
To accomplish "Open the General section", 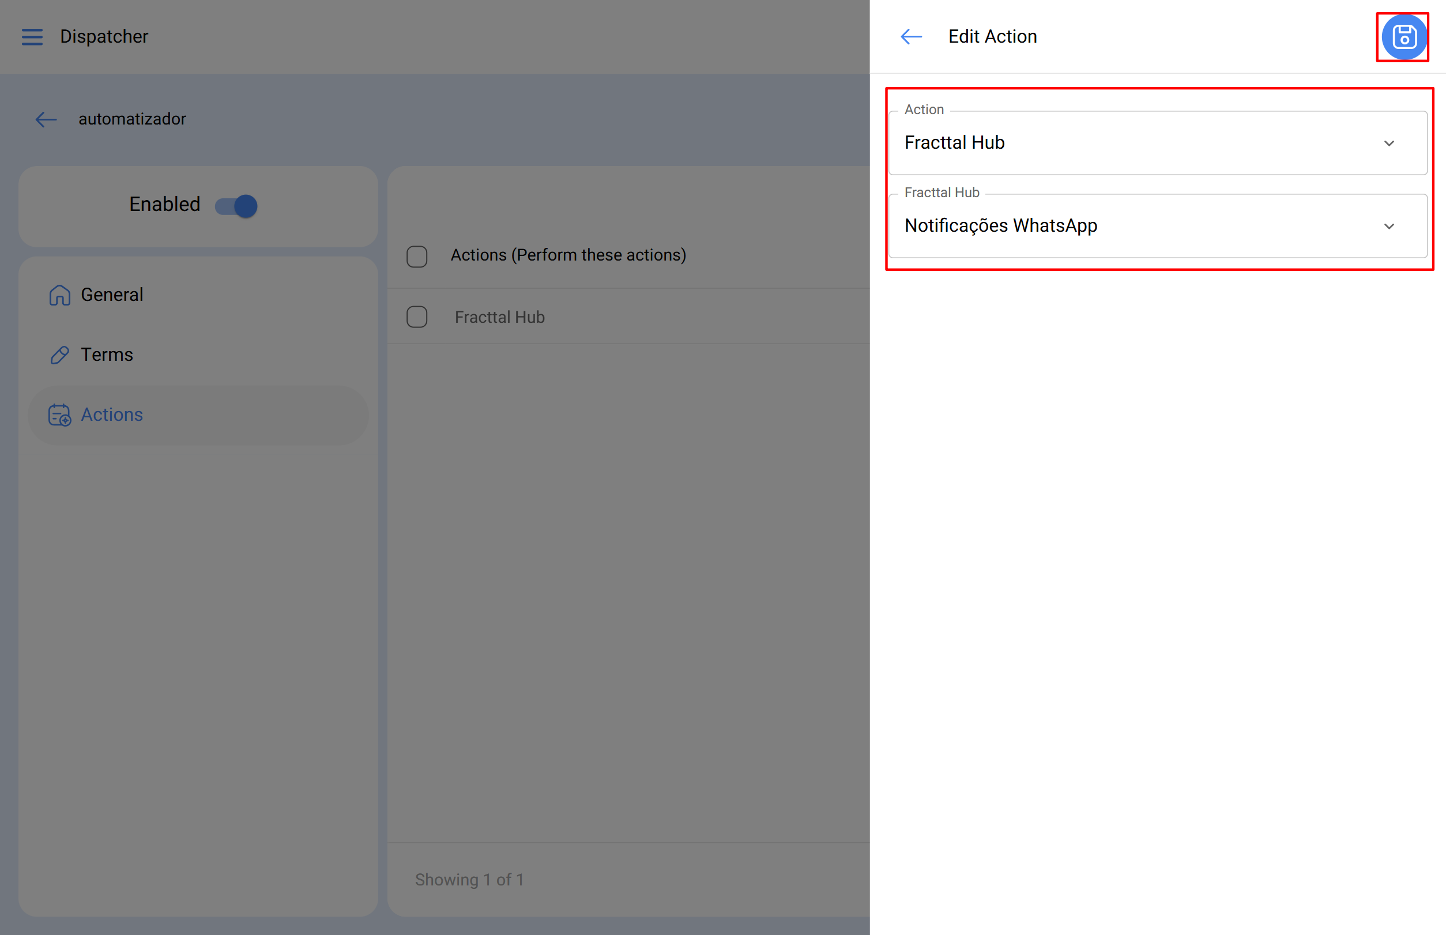I will coord(112,295).
